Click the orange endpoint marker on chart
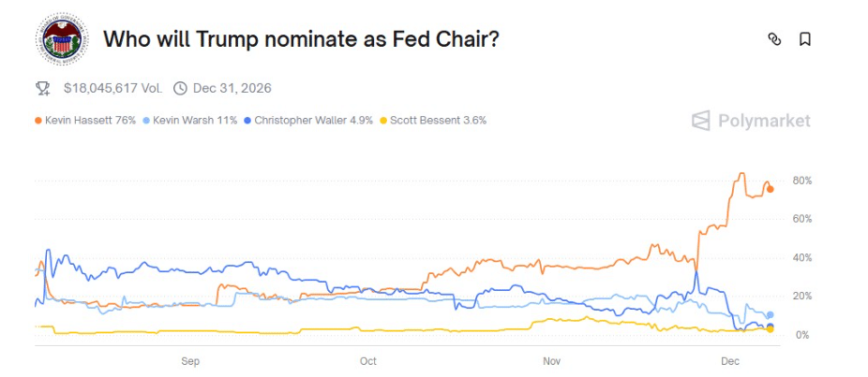The width and height of the screenshot is (868, 377). (x=771, y=189)
